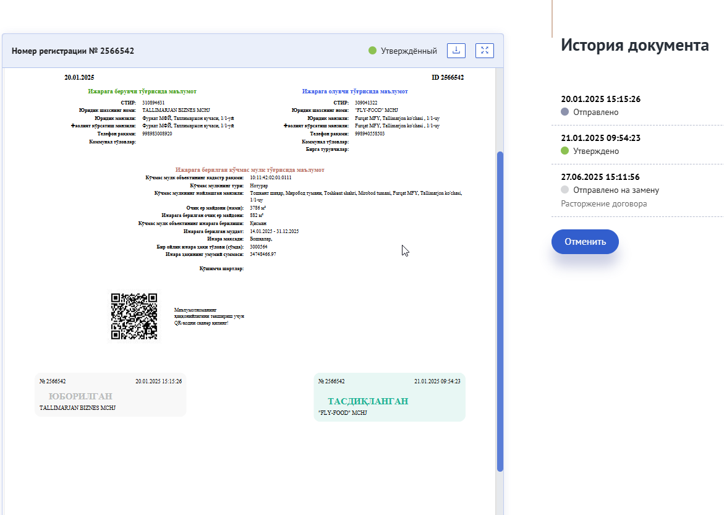
Task: Click the Ижарага берувчи тўғрисида маълумот heading
Action: point(142,92)
